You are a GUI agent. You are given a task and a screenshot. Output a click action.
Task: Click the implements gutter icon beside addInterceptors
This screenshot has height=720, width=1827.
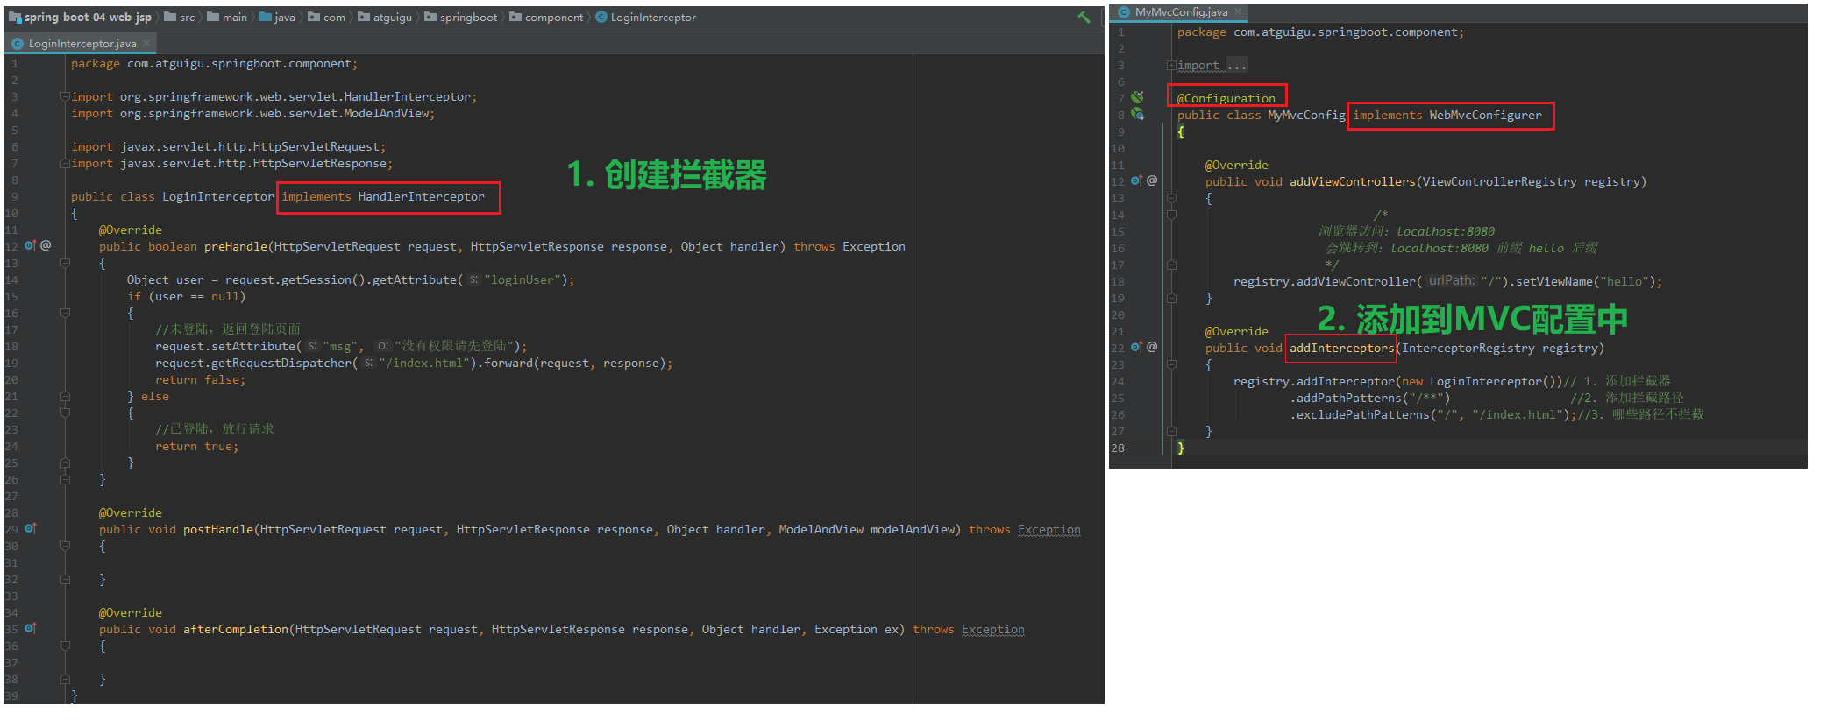[1136, 348]
